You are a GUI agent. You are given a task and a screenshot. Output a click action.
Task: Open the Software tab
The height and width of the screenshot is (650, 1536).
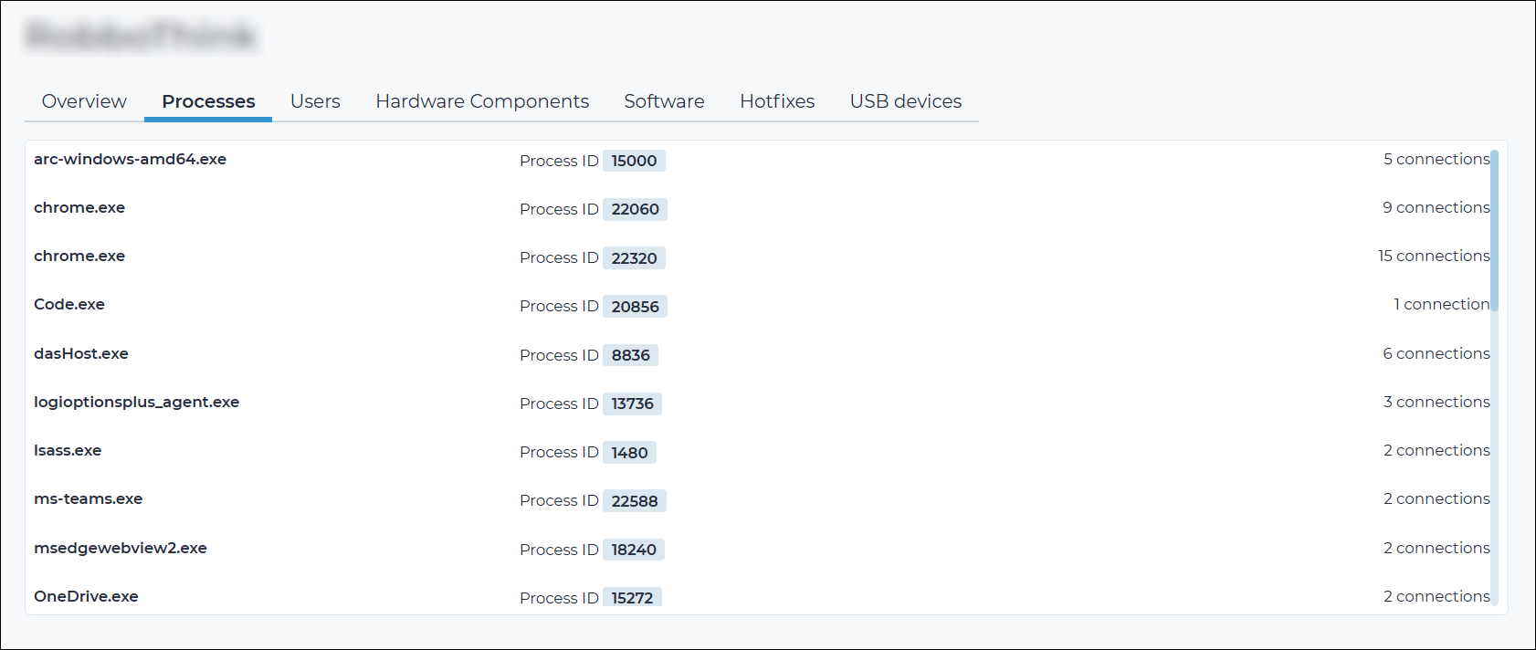(664, 101)
